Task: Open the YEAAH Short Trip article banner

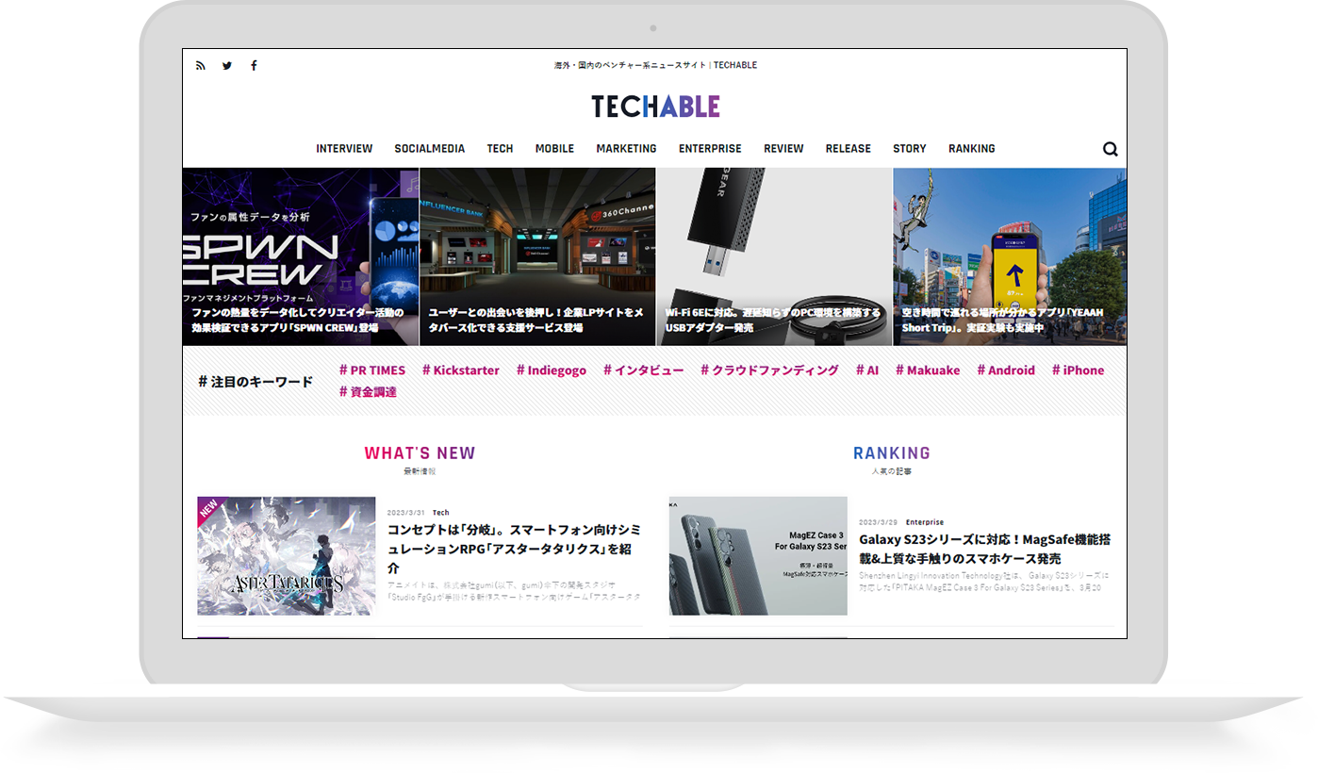Action: click(x=1010, y=256)
